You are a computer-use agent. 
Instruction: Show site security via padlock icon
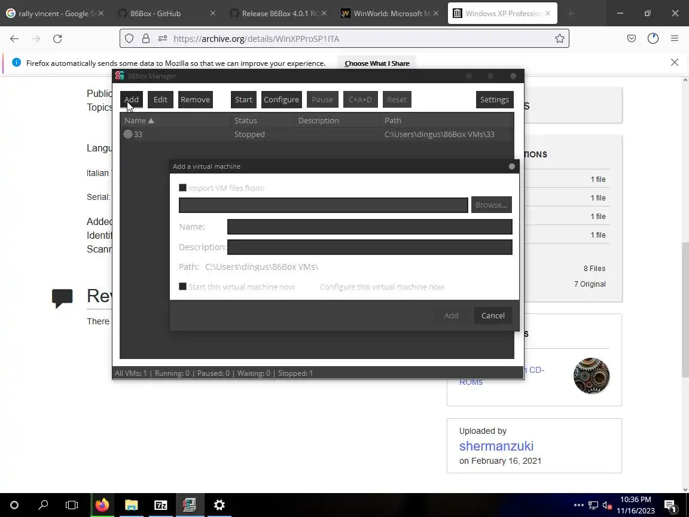click(146, 39)
